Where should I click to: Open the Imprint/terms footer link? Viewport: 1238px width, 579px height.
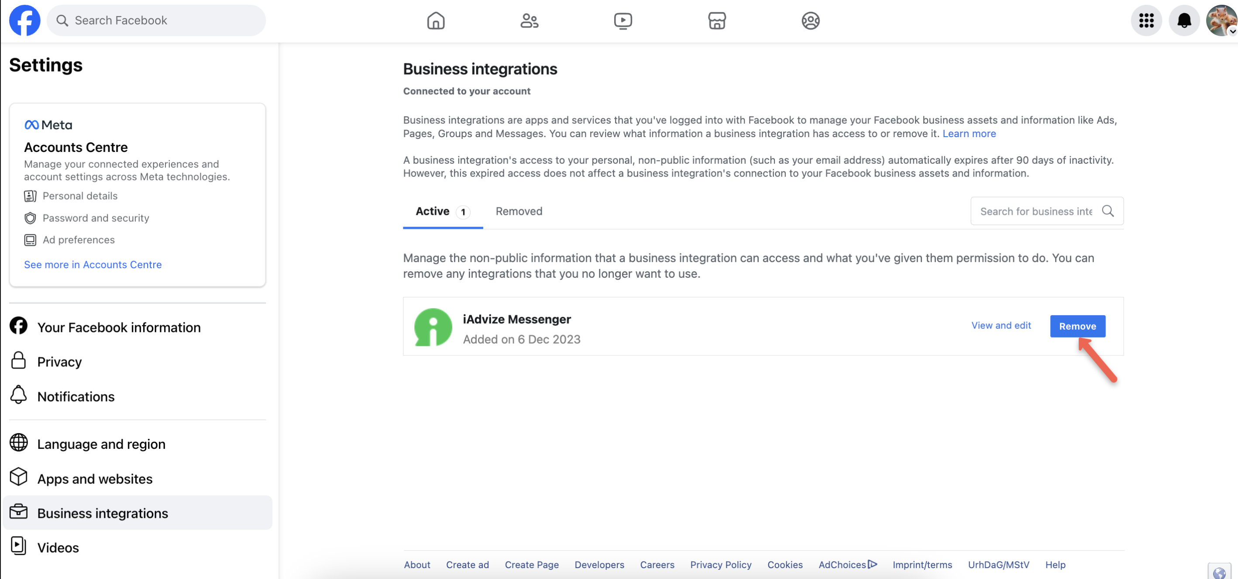[x=922, y=565]
